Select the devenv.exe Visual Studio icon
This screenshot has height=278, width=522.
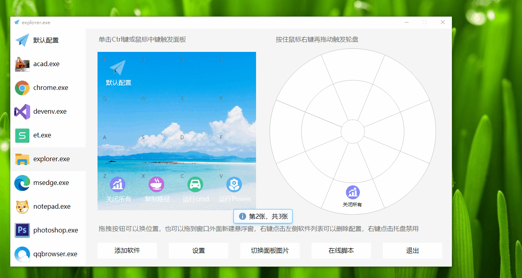coord(22,111)
